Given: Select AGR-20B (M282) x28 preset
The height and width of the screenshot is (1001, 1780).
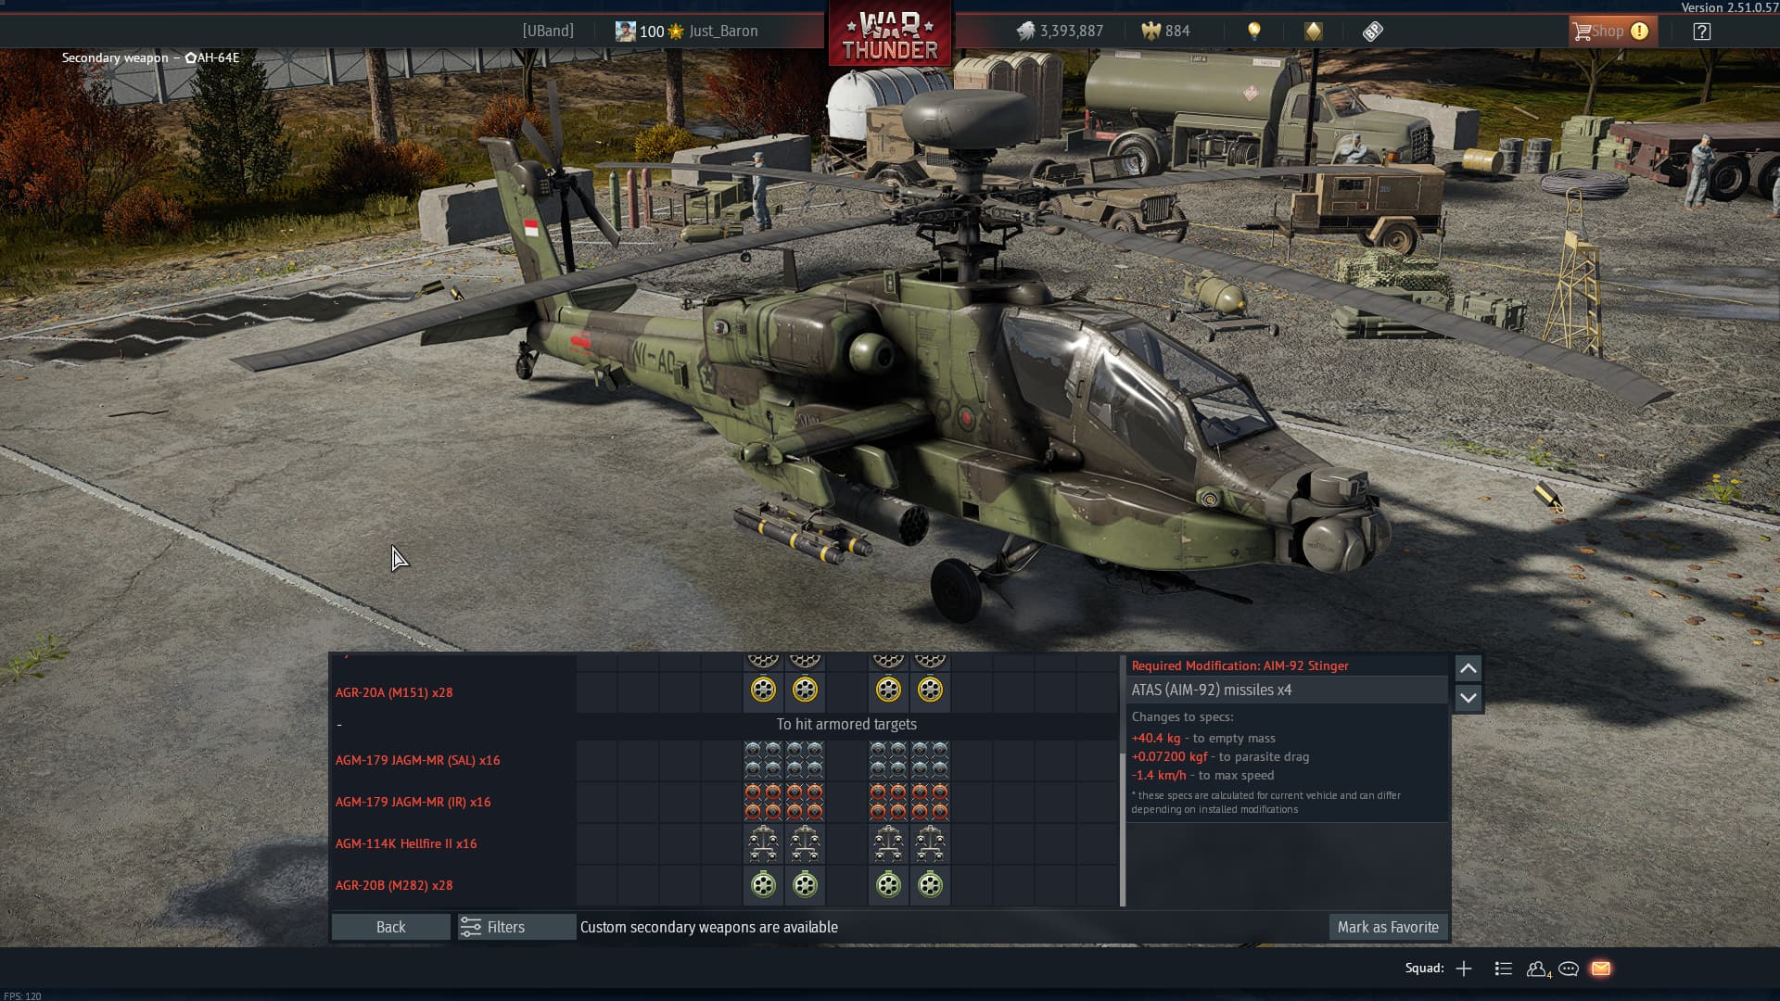Looking at the screenshot, I should (x=394, y=885).
